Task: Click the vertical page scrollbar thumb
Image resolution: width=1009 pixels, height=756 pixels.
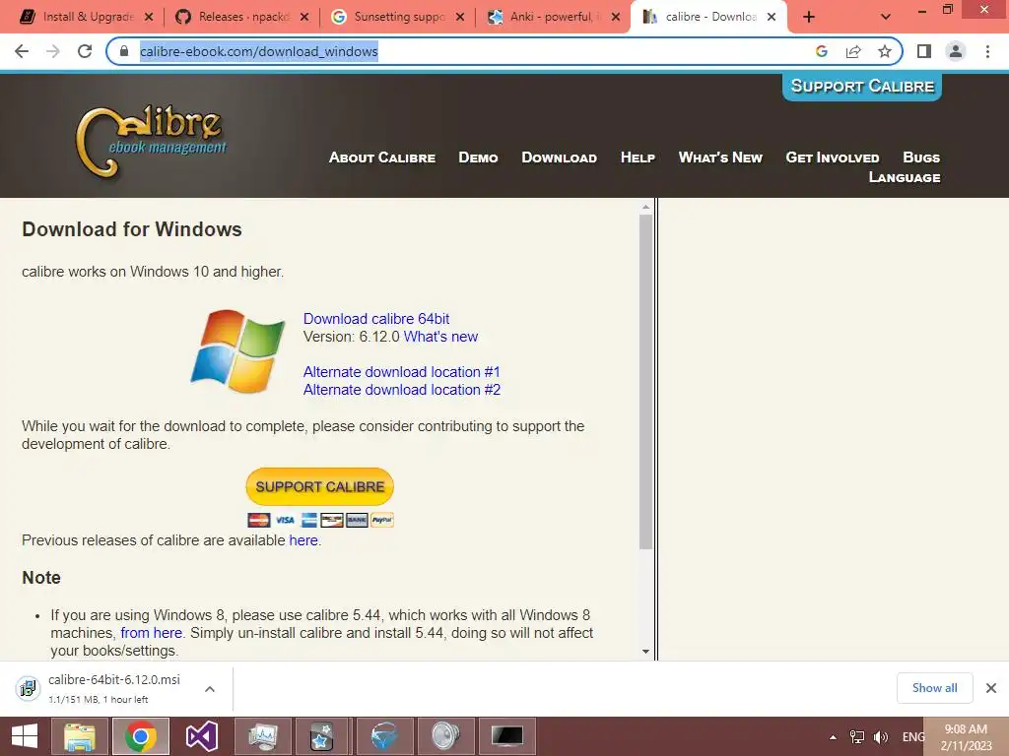Action: pos(645,382)
